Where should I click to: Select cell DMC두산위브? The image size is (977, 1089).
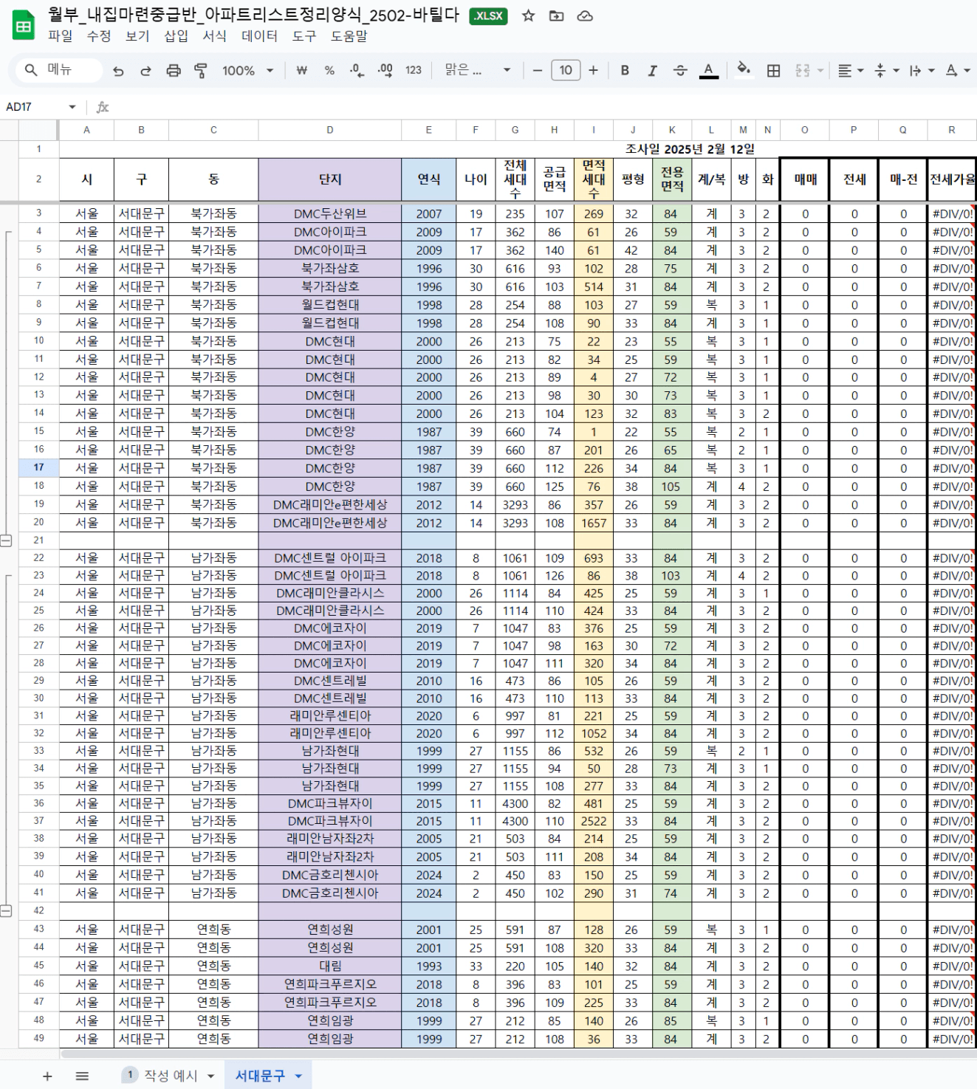click(x=330, y=214)
